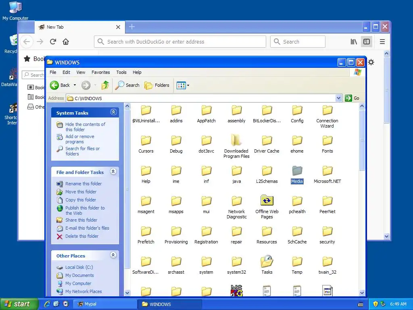Viewport: 413px width, 310px height.
Task: Click the file list scroll down arrow
Action: click(362, 293)
